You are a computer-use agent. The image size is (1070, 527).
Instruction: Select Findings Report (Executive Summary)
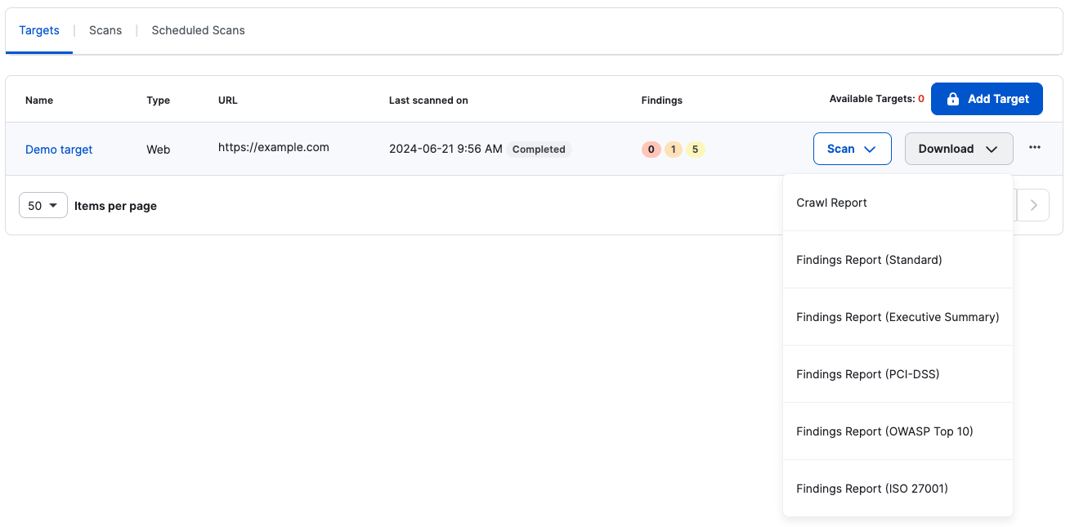point(898,317)
